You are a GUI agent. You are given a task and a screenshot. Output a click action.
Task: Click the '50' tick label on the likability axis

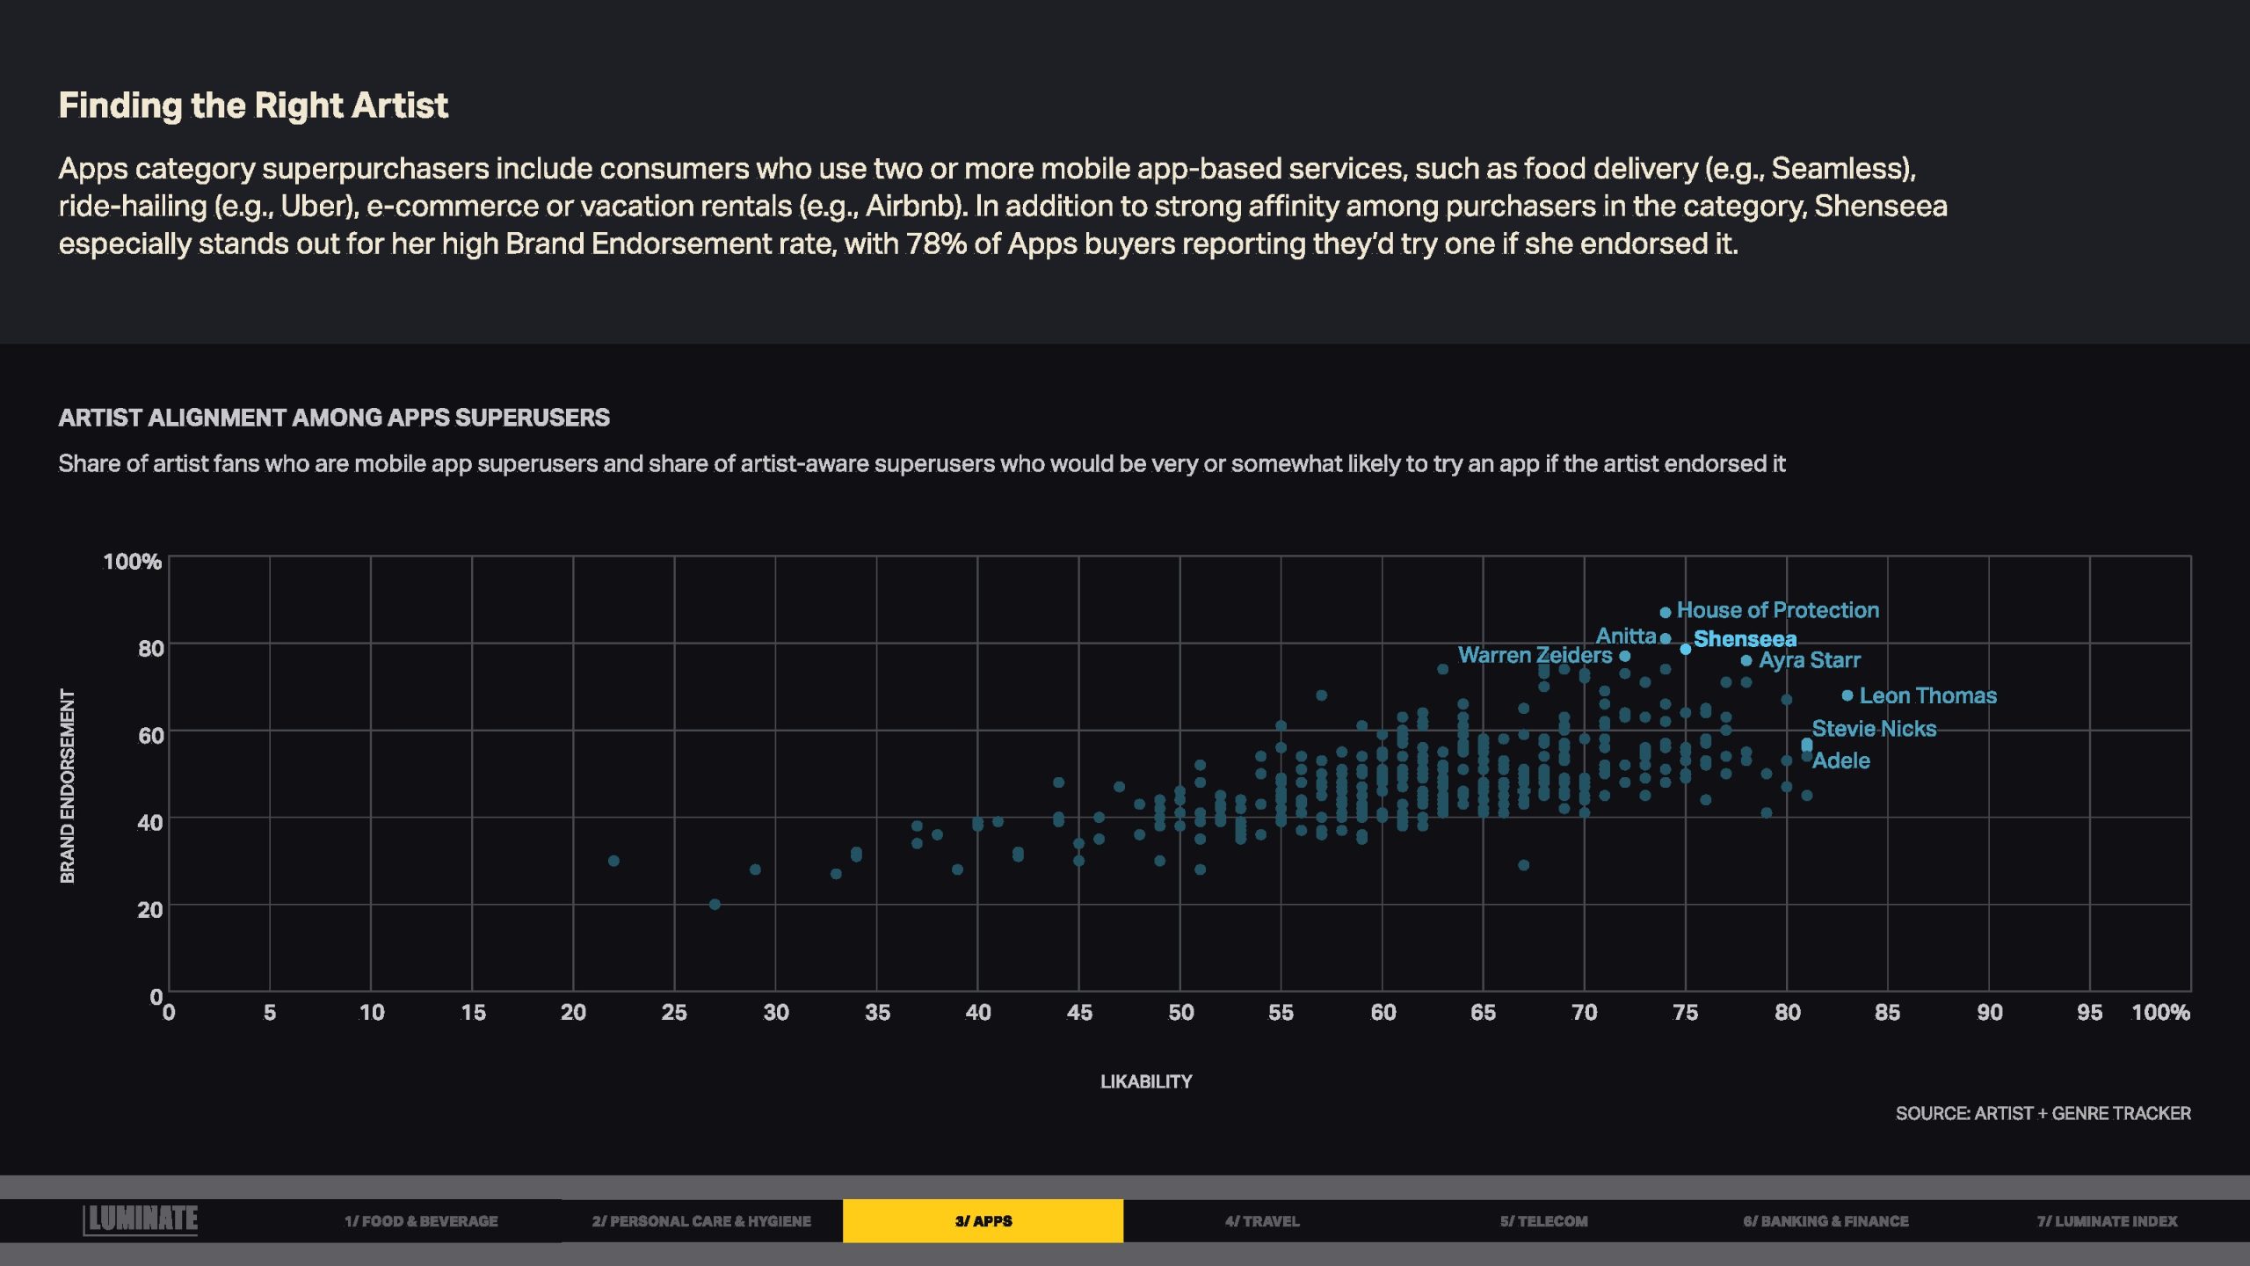(x=1180, y=1013)
